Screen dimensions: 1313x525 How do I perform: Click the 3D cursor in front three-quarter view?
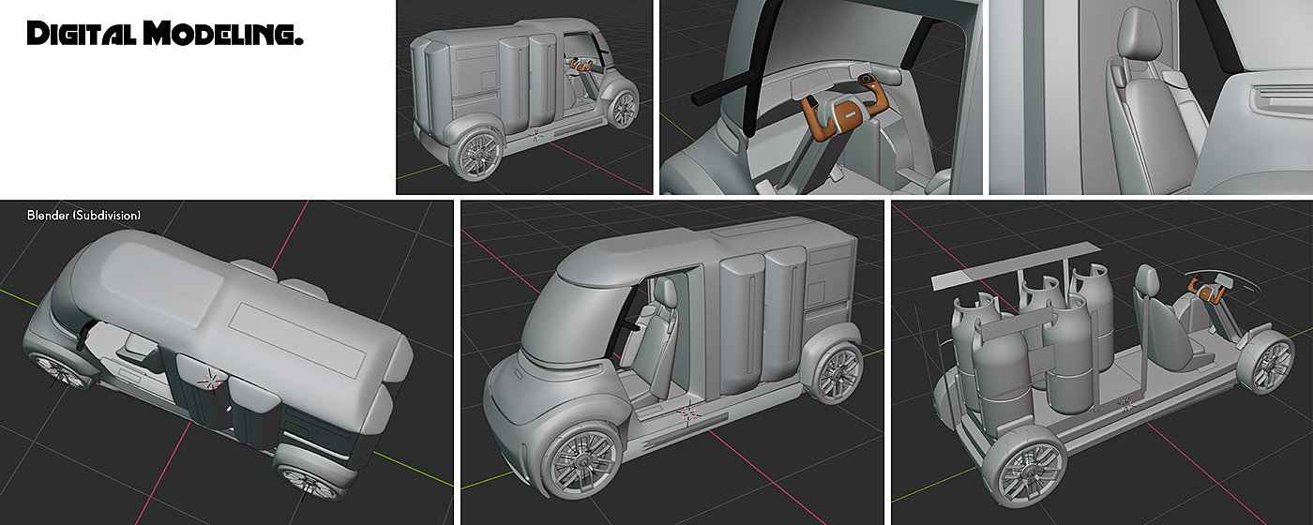689,413
